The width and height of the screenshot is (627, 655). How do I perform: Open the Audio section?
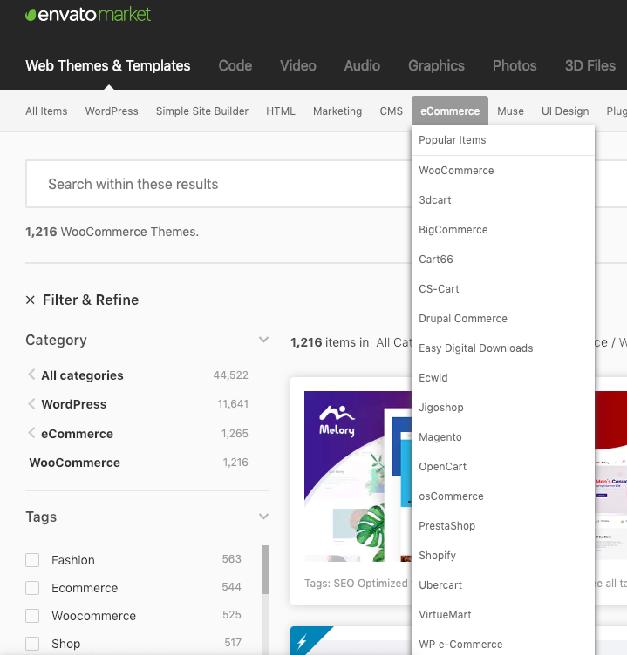click(362, 65)
